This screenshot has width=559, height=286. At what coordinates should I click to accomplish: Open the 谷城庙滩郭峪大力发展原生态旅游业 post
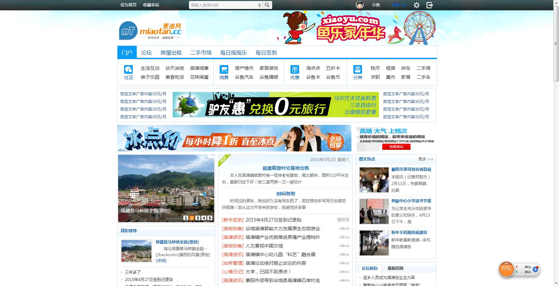pyautogui.click(x=283, y=229)
